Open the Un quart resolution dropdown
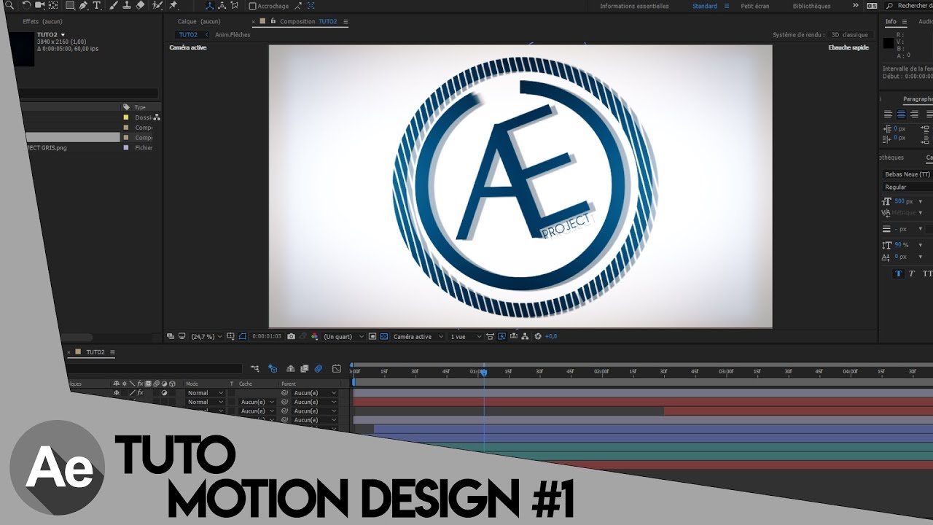 [x=343, y=336]
